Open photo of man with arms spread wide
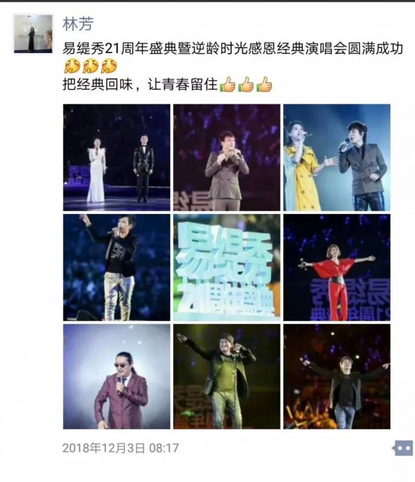This screenshot has height=482, width=415. [337, 377]
